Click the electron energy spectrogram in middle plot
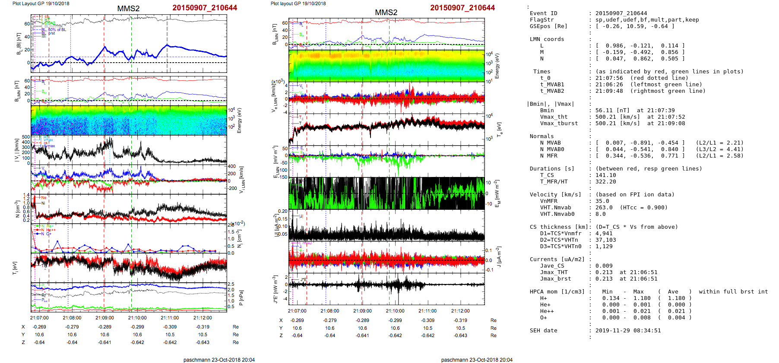The height and width of the screenshot is (363, 779). point(386,65)
